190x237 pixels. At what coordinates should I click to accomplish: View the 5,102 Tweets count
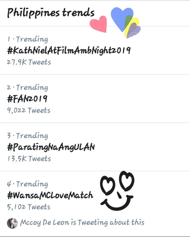(x=29, y=207)
